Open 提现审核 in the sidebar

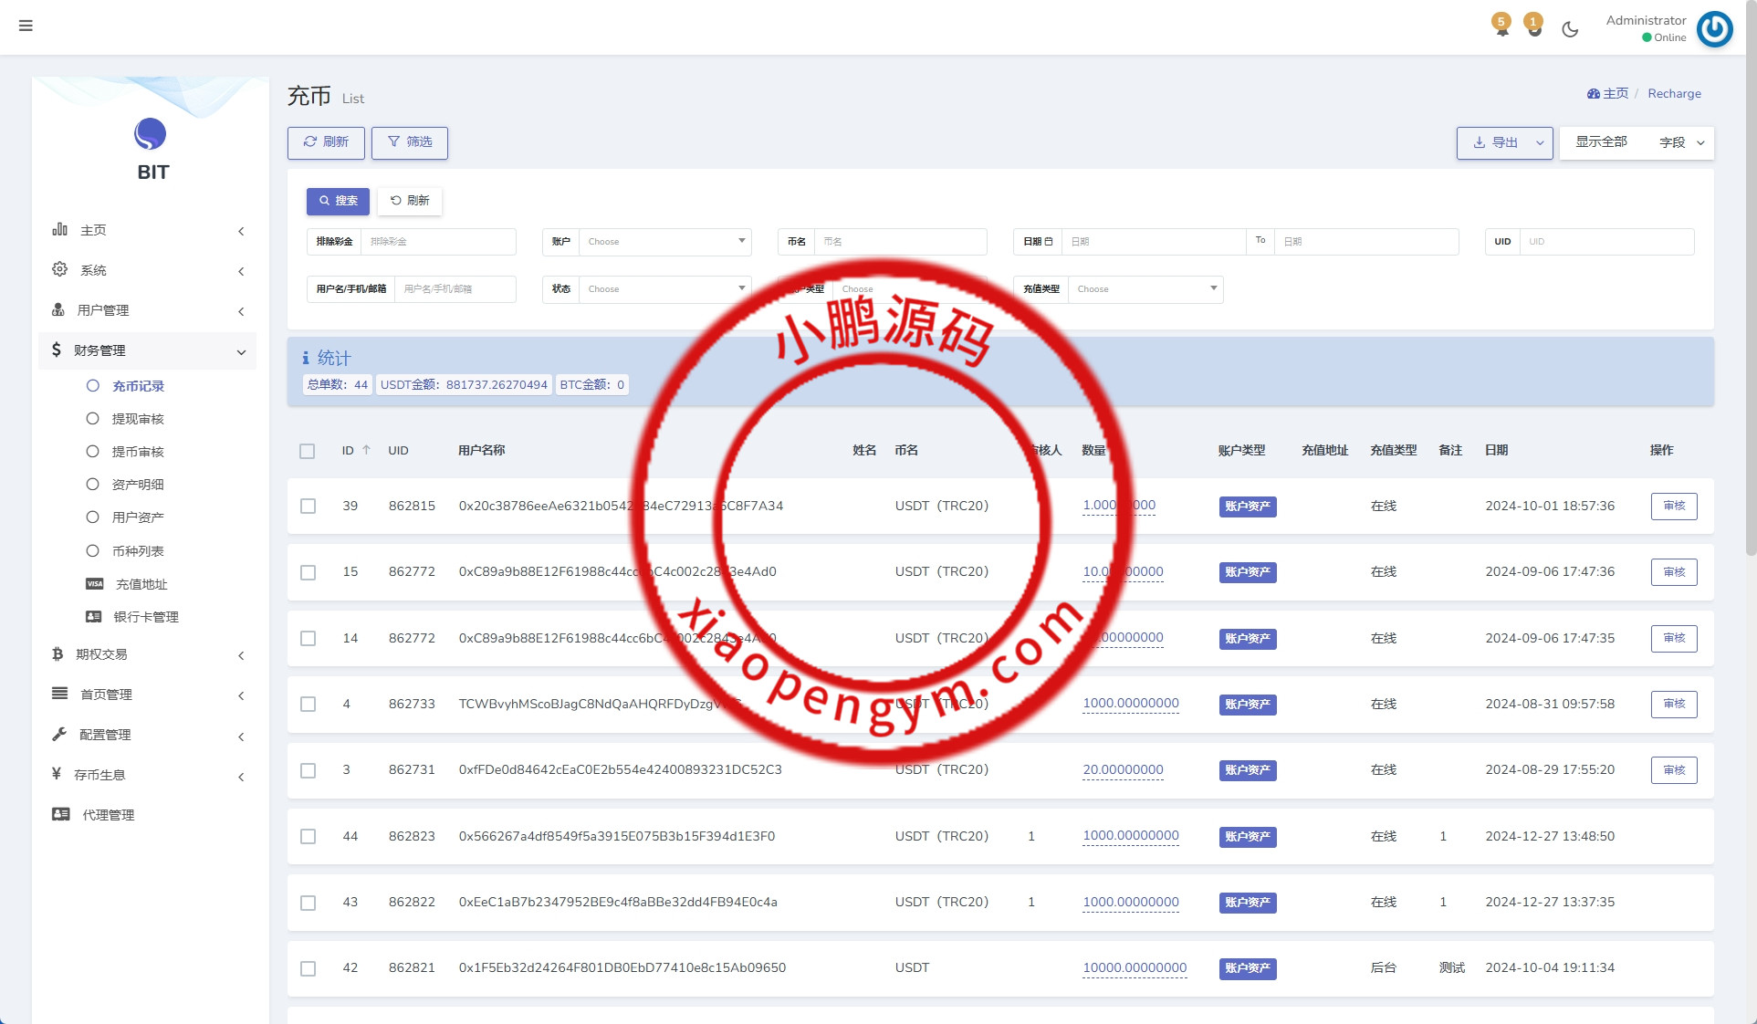(x=138, y=419)
